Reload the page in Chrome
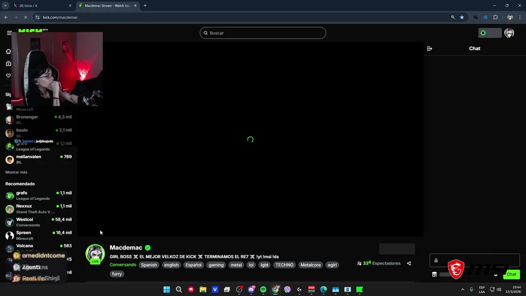Screen dimensions: 526x296 pyautogui.click(x=25, y=17)
